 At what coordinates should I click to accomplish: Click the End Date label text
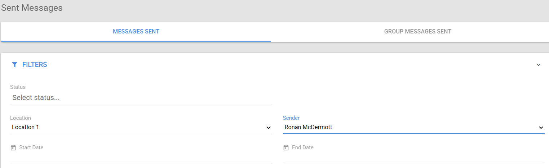[x=303, y=147]
